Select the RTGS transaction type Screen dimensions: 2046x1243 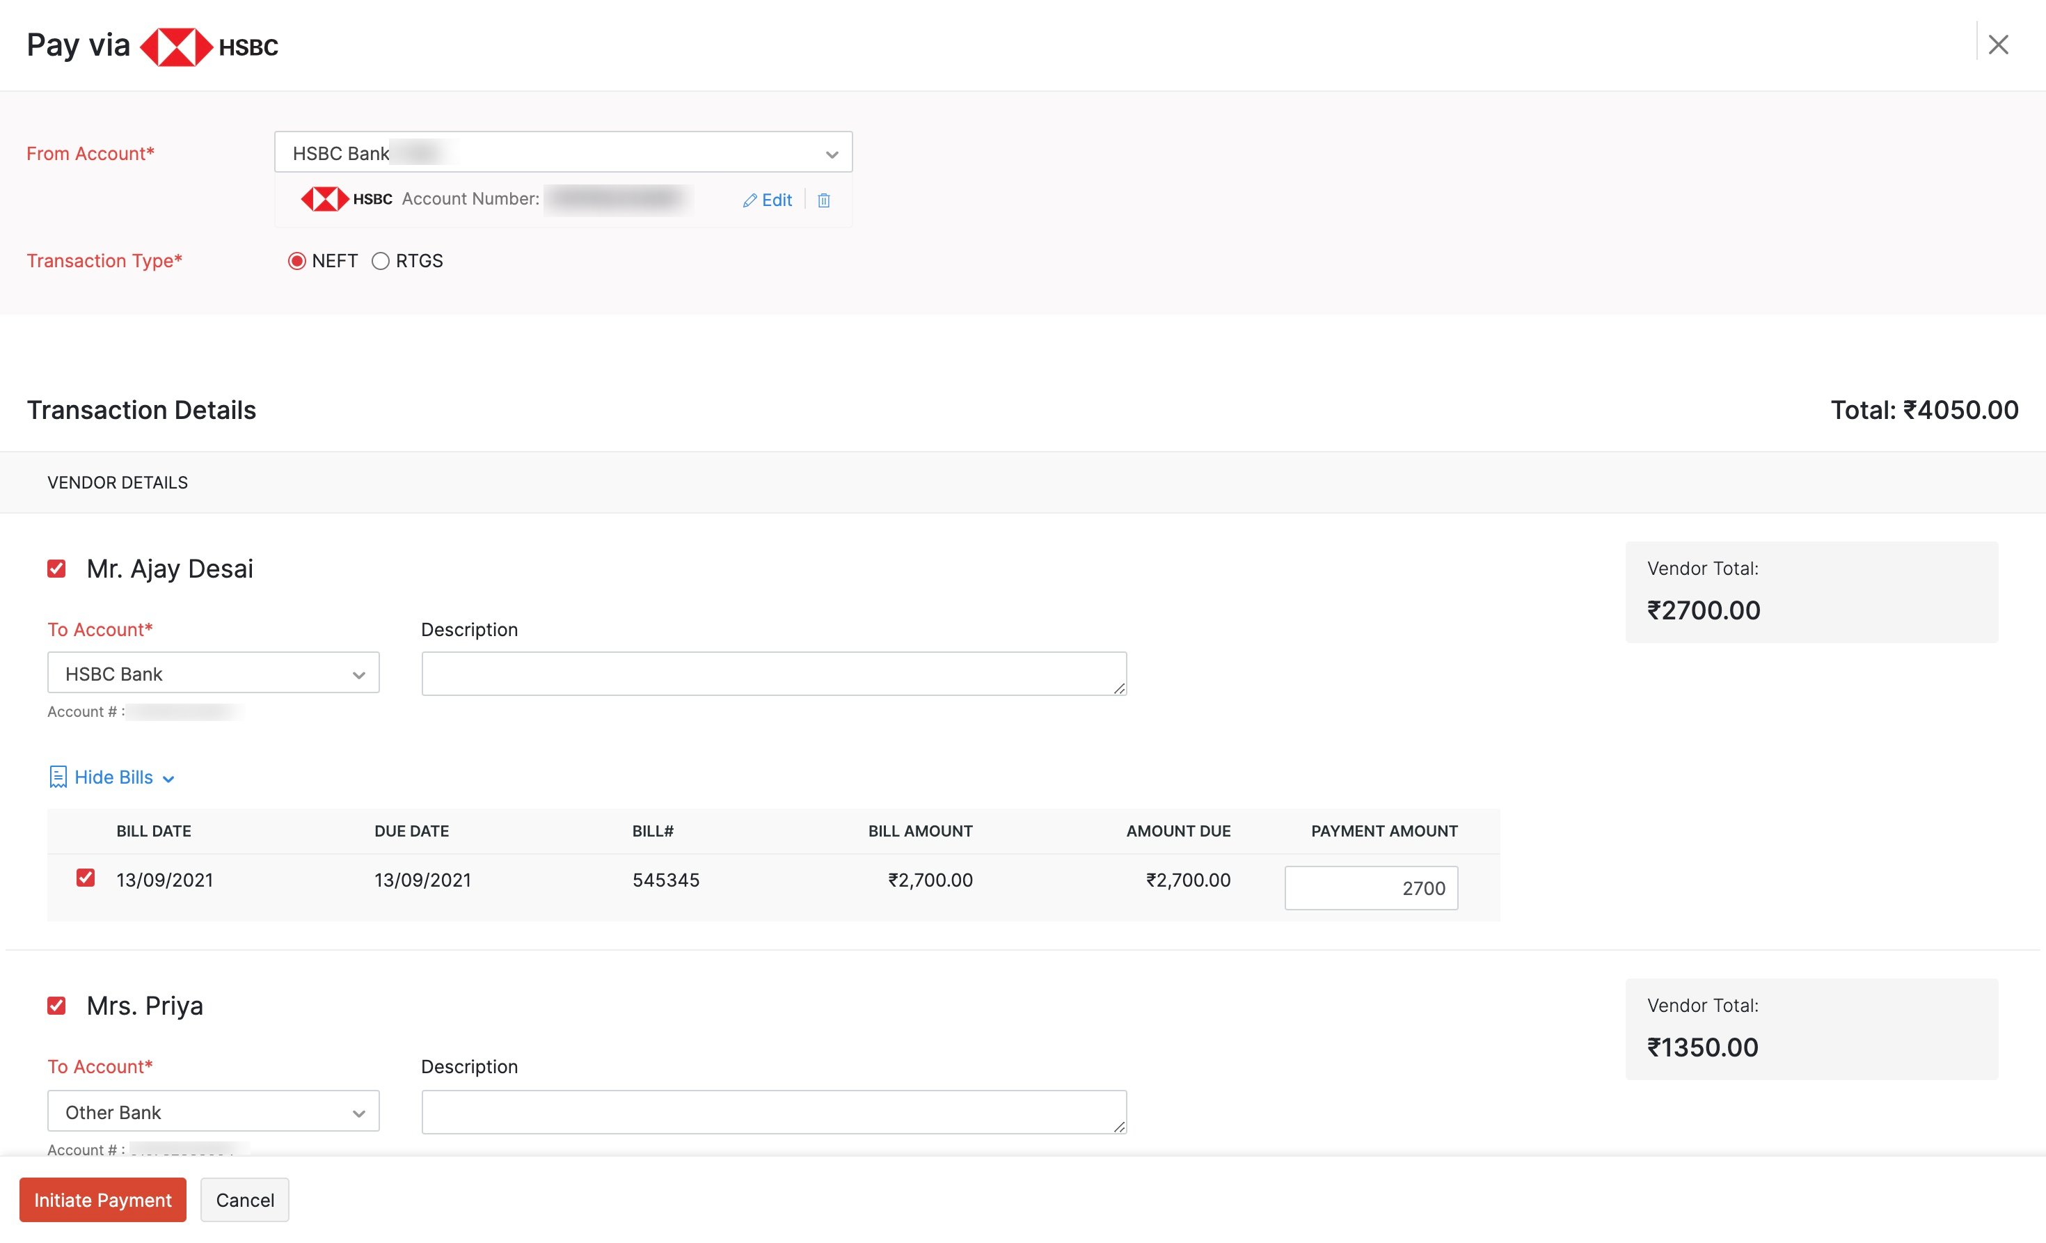[x=380, y=261]
